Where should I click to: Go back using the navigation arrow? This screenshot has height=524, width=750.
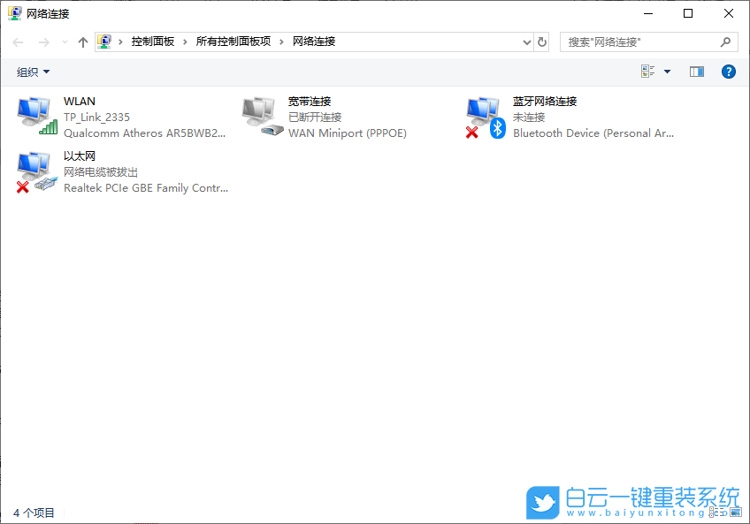17,41
